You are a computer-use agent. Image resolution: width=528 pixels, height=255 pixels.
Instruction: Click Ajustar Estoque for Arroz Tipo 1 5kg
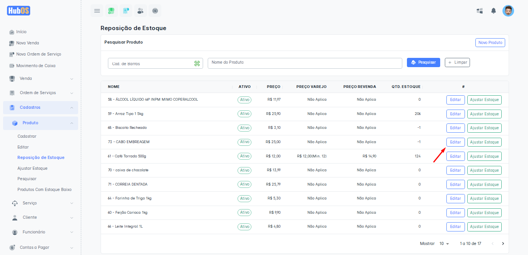484,114
